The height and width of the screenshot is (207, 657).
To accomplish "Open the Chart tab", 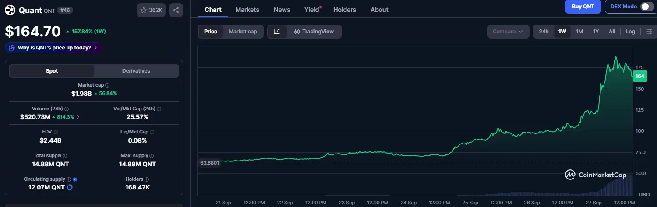I will 213,10.
